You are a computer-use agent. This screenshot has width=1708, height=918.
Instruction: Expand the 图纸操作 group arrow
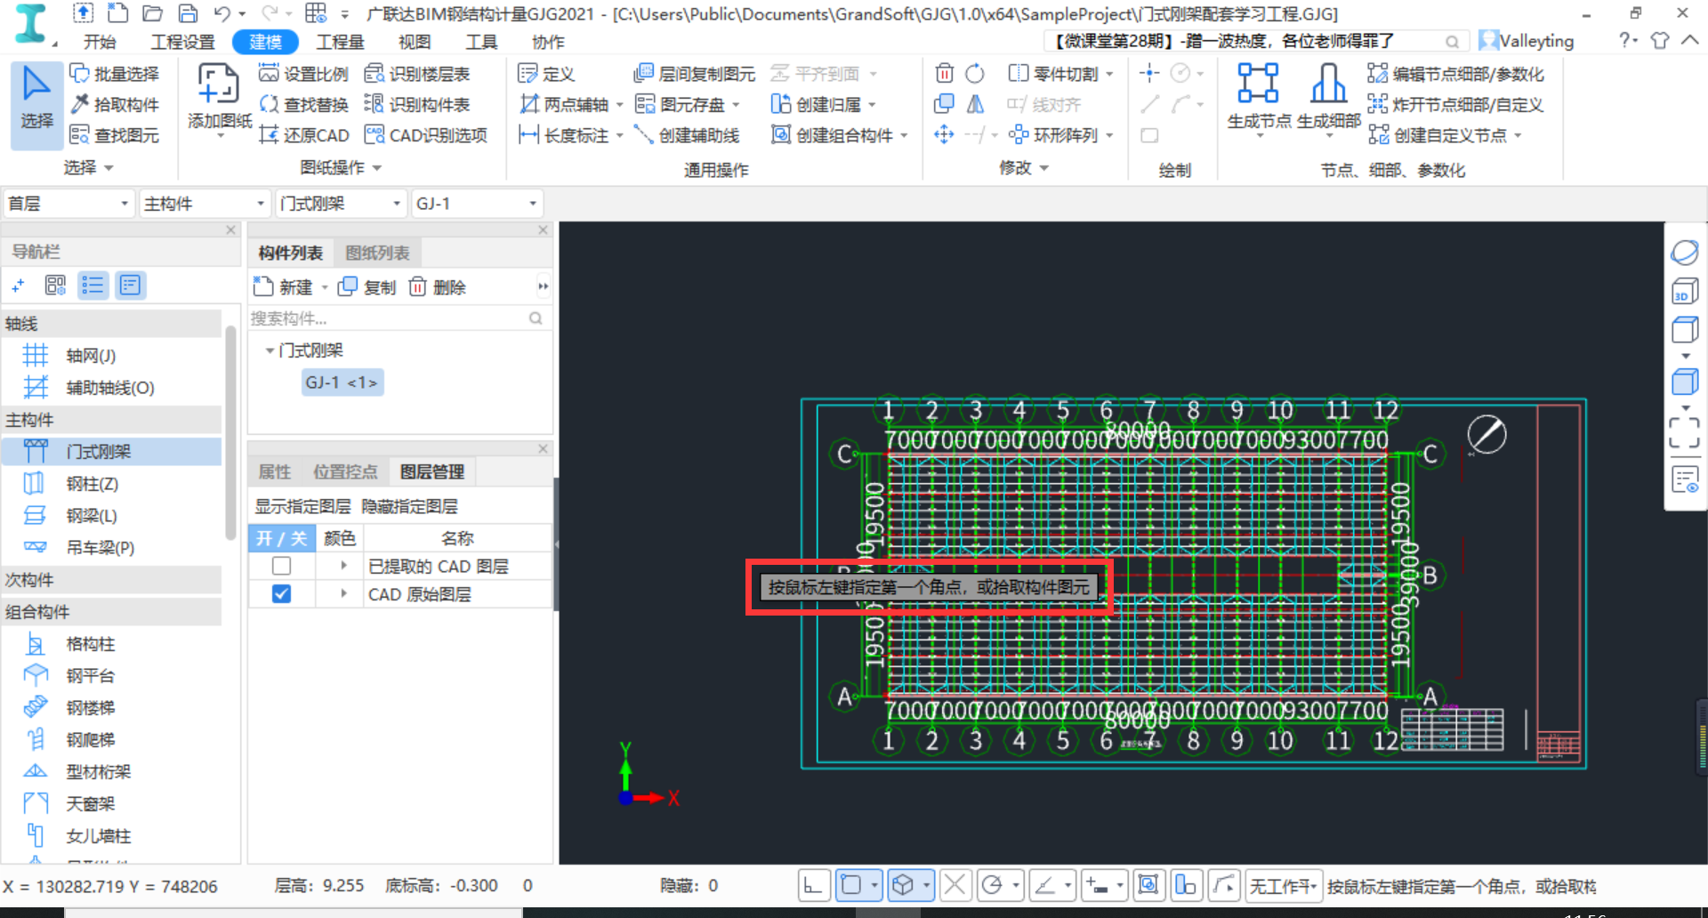tap(377, 167)
